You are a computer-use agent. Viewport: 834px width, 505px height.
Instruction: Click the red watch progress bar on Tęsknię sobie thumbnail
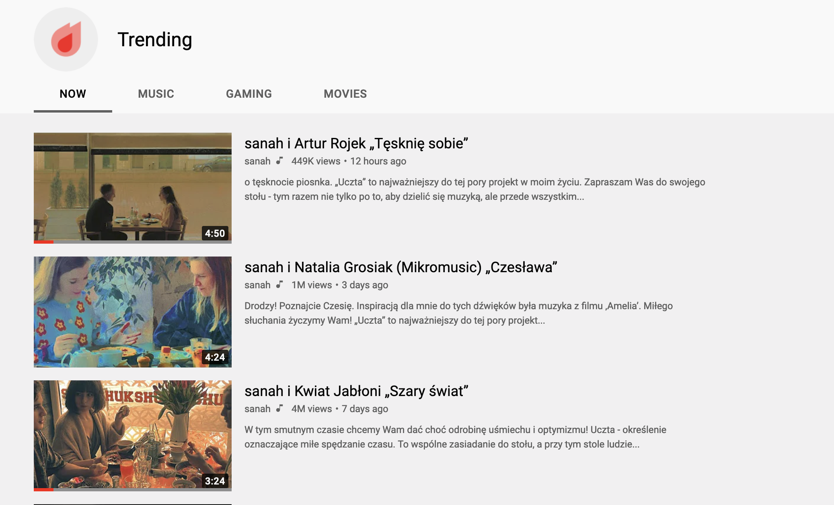[x=43, y=242]
